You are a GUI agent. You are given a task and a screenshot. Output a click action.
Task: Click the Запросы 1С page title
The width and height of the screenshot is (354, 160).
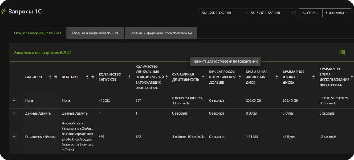(25, 12)
